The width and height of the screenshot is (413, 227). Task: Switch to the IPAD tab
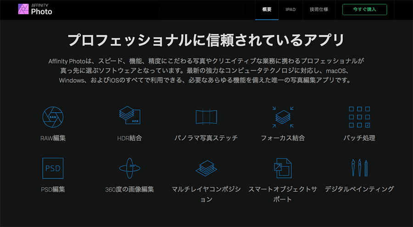click(290, 10)
